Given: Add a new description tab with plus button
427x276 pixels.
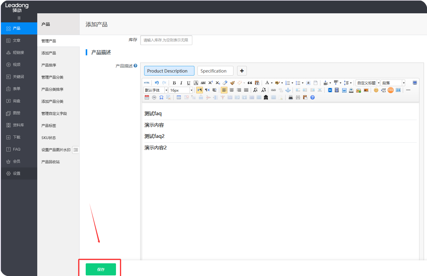Looking at the screenshot, I should 242,71.
